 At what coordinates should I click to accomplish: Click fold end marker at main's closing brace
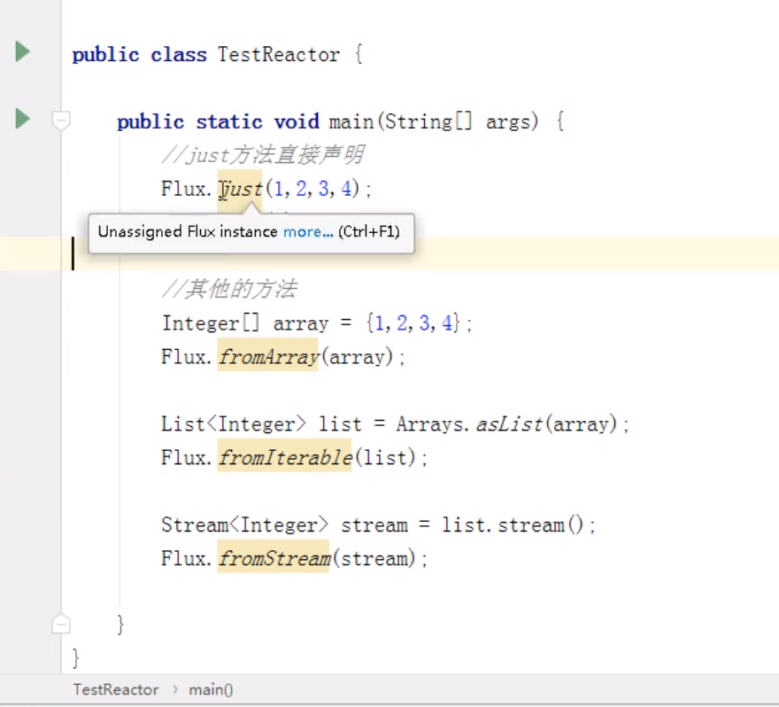(x=61, y=624)
